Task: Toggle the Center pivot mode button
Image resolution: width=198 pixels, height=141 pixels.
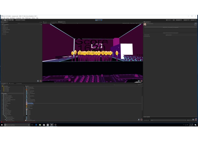Action: pyautogui.click(x=18, y=20)
